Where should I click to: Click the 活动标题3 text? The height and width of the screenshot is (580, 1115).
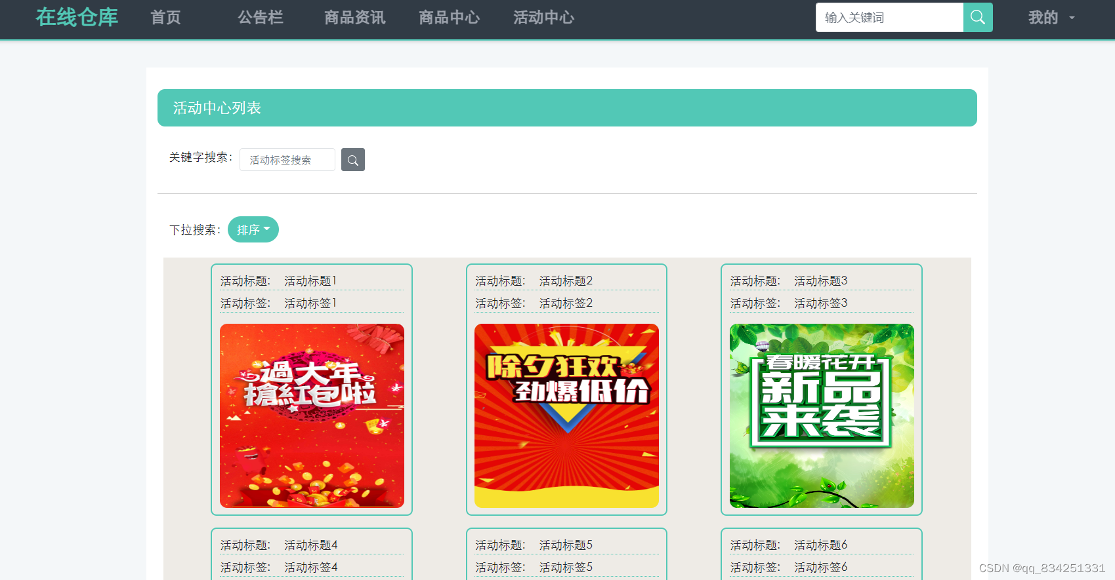[x=821, y=281]
